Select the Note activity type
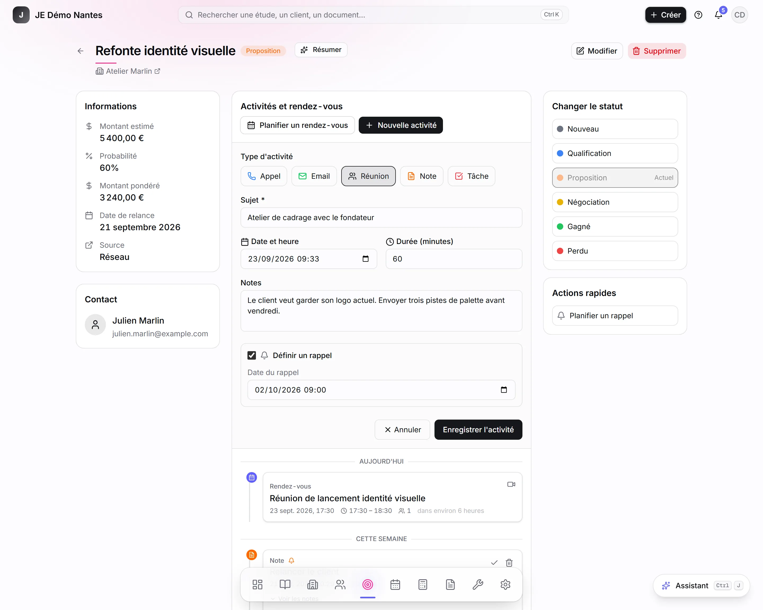Image resolution: width=763 pixels, height=610 pixels. point(422,176)
